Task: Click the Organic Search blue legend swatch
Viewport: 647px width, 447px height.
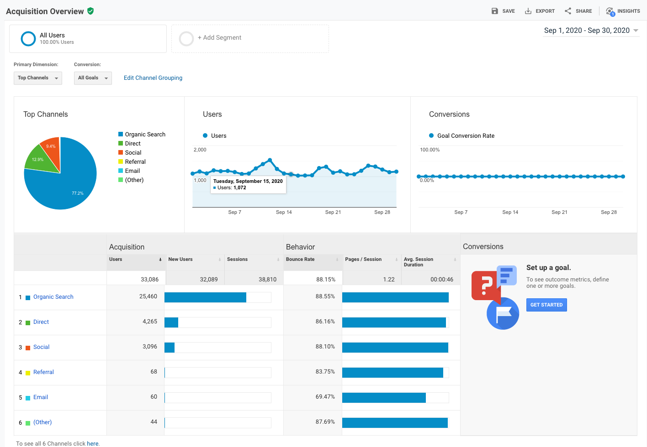Action: (121, 134)
